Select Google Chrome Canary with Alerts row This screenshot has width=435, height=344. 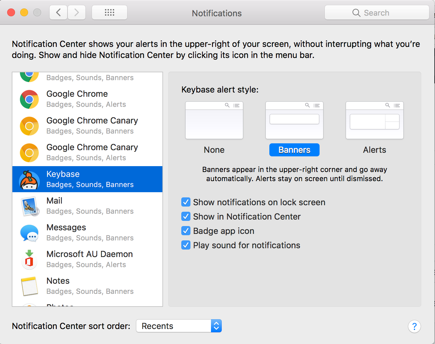87,153
